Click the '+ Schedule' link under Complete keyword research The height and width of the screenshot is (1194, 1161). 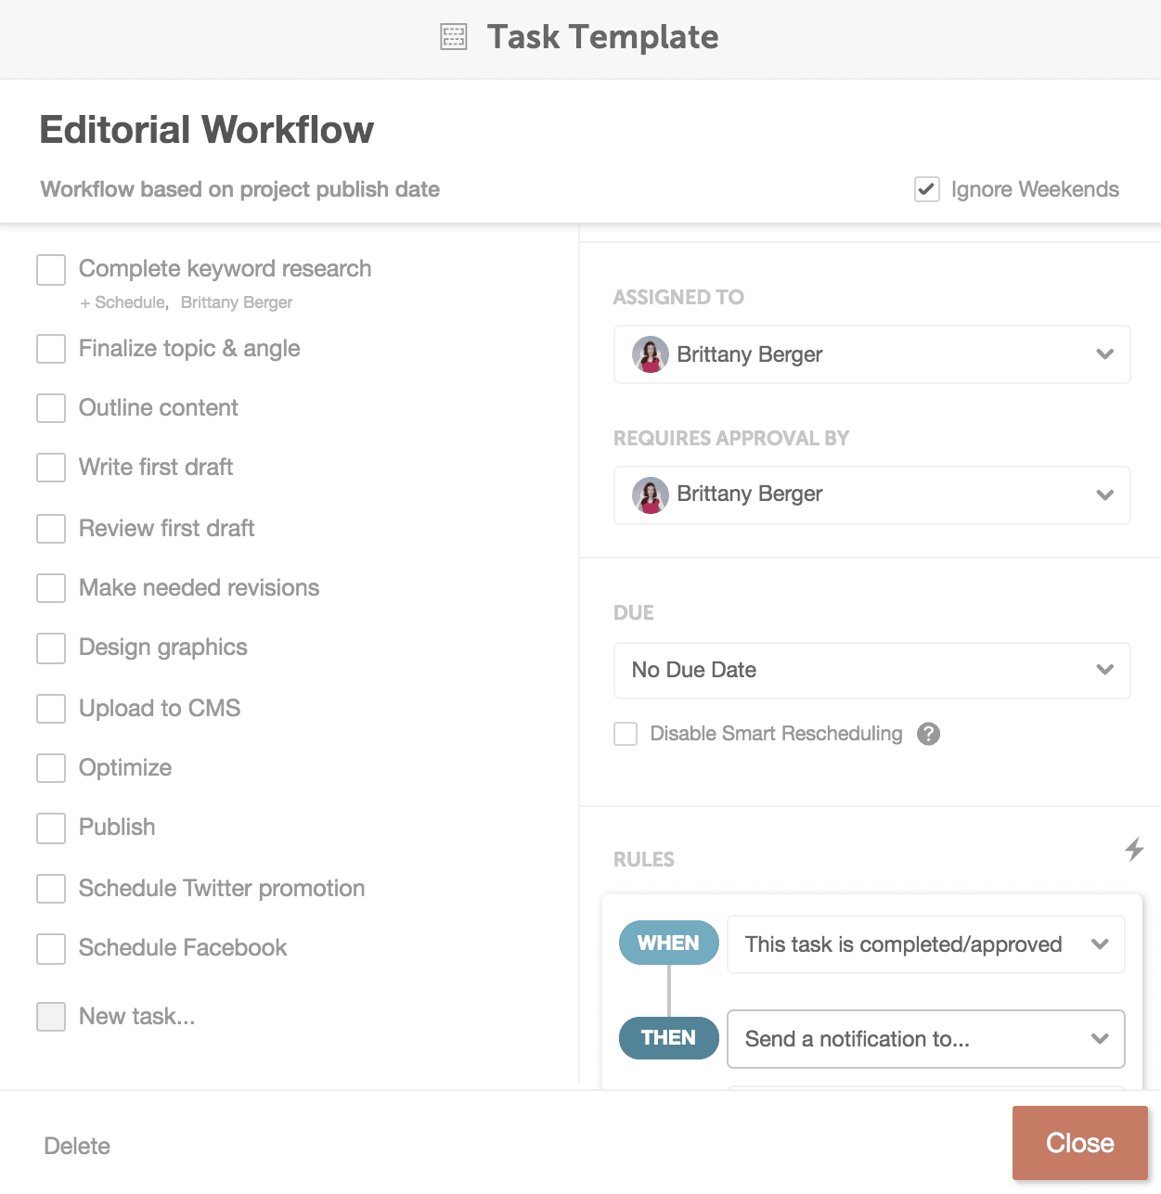point(123,302)
